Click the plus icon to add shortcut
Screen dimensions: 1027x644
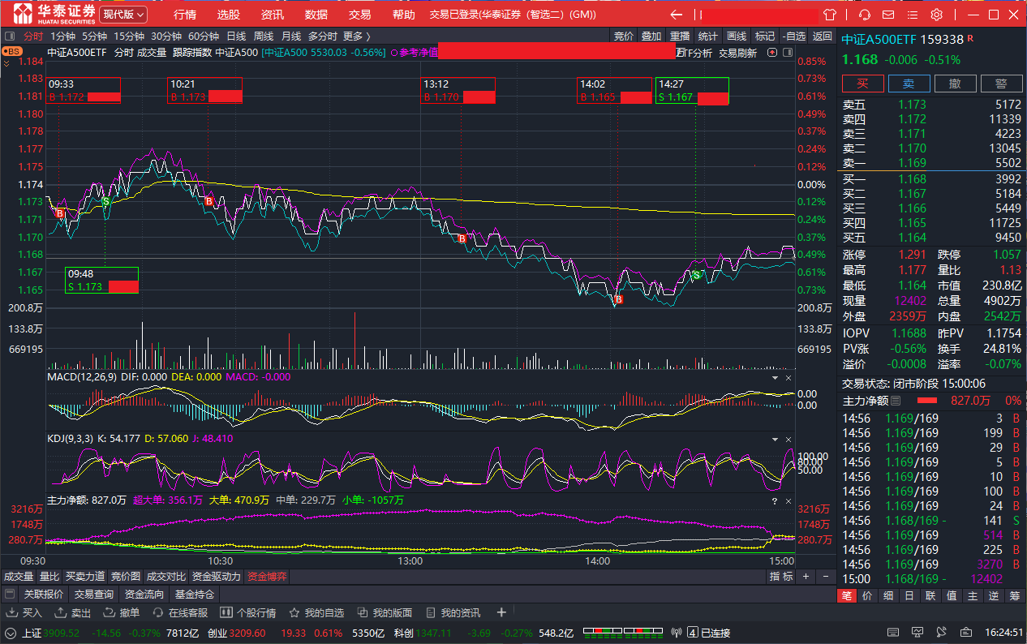[x=501, y=612]
